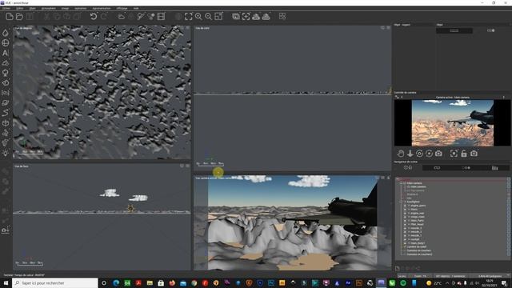This screenshot has height=288, width=512.
Task: Click the Undo arrow icon
Action: 94,16
